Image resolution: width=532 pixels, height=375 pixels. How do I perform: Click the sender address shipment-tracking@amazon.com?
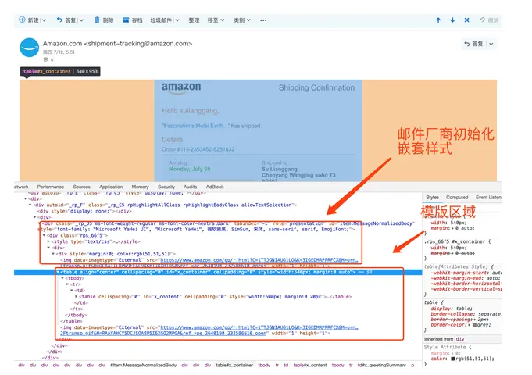click(138, 44)
